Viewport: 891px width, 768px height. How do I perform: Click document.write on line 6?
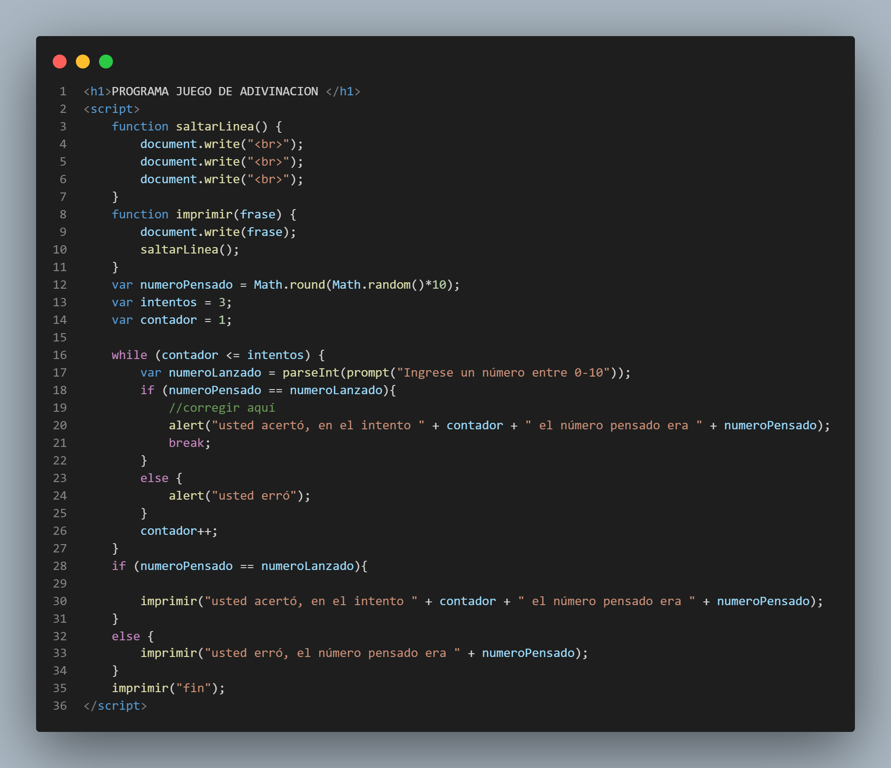(x=190, y=179)
